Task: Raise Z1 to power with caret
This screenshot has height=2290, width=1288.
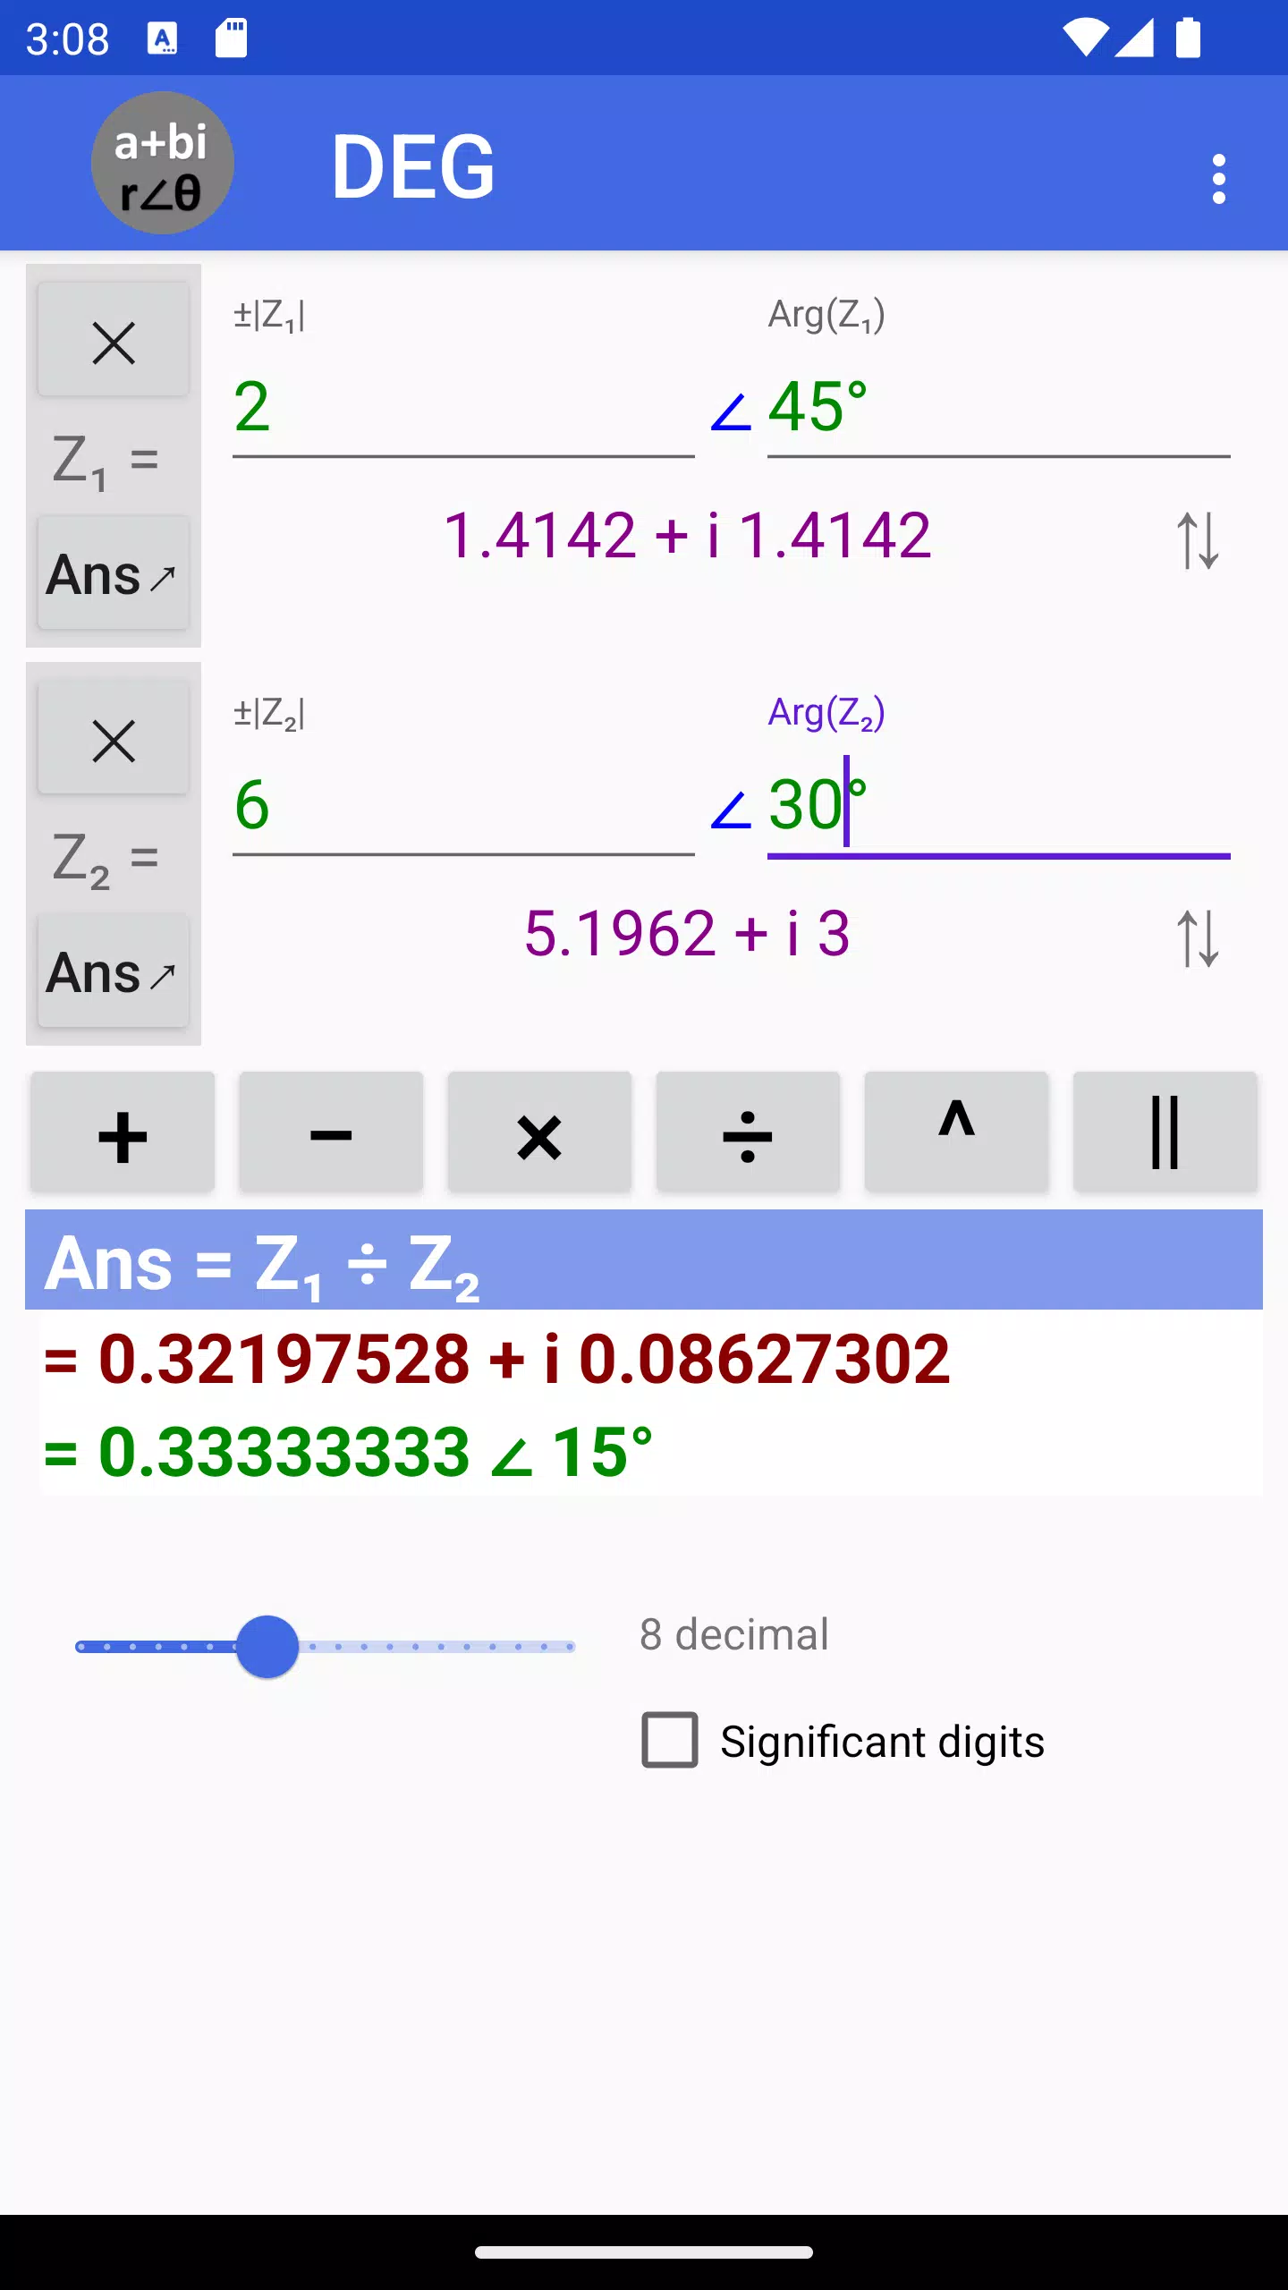Action: pyautogui.click(x=956, y=1133)
